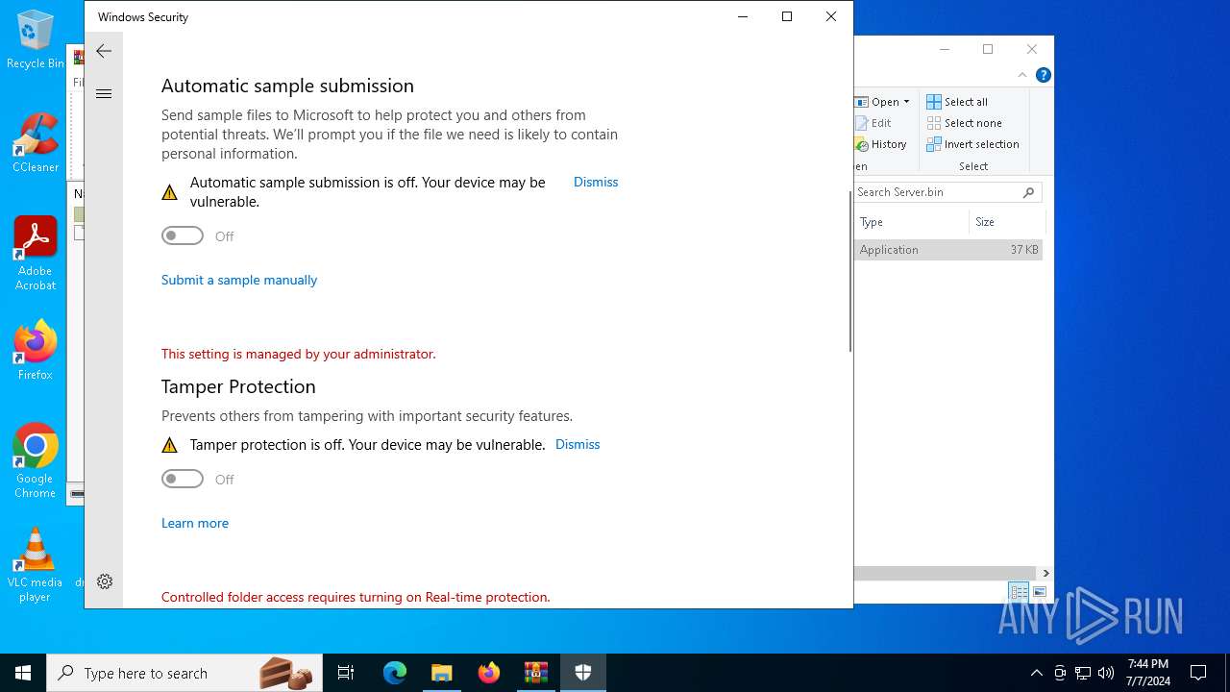The height and width of the screenshot is (692, 1230).
Task: Open the Windows Security hamburger menu
Action: click(104, 93)
